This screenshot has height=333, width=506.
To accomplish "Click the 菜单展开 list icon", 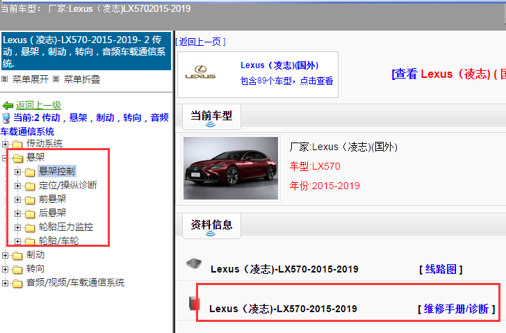I will point(4,79).
